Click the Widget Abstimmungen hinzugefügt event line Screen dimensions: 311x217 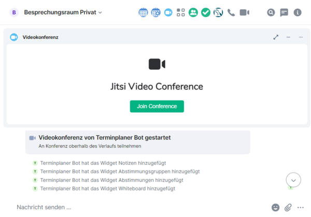pos(111,180)
